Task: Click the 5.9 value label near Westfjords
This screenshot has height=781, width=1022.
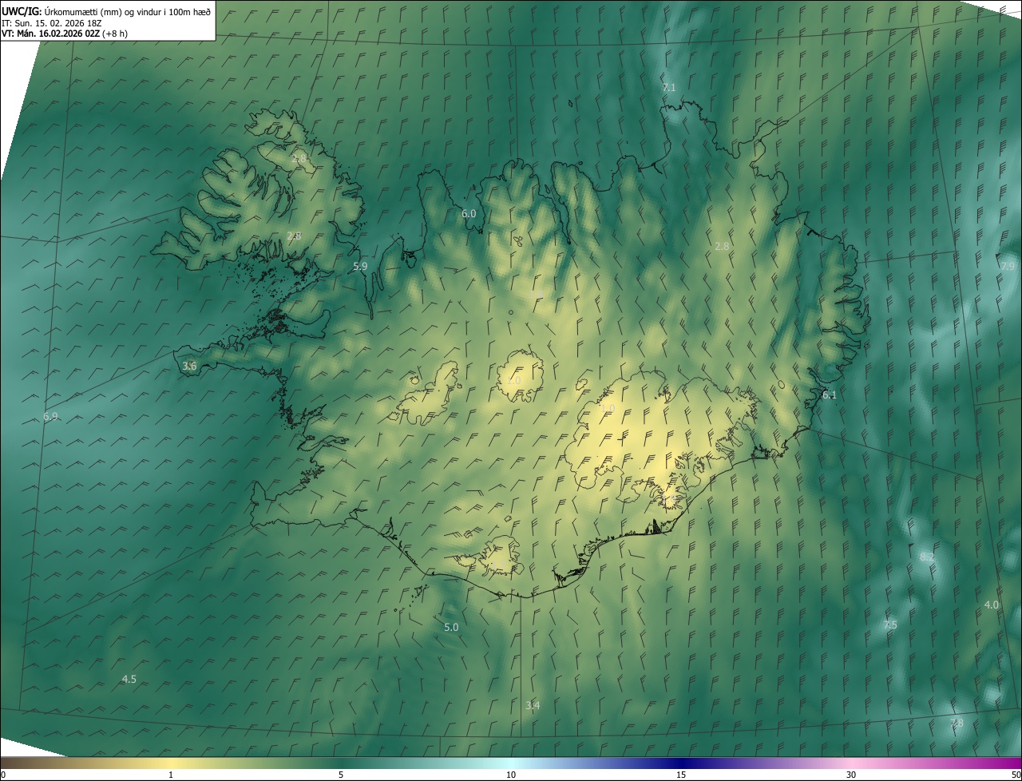Action: point(360,266)
